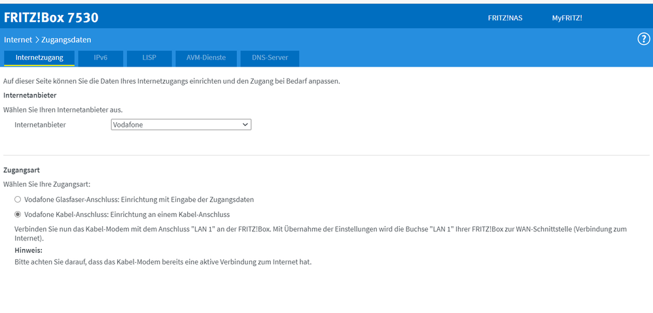The height and width of the screenshot is (313, 653).
Task: Open the Internetanbieter dropdown showing Vodafone
Action: click(x=181, y=124)
